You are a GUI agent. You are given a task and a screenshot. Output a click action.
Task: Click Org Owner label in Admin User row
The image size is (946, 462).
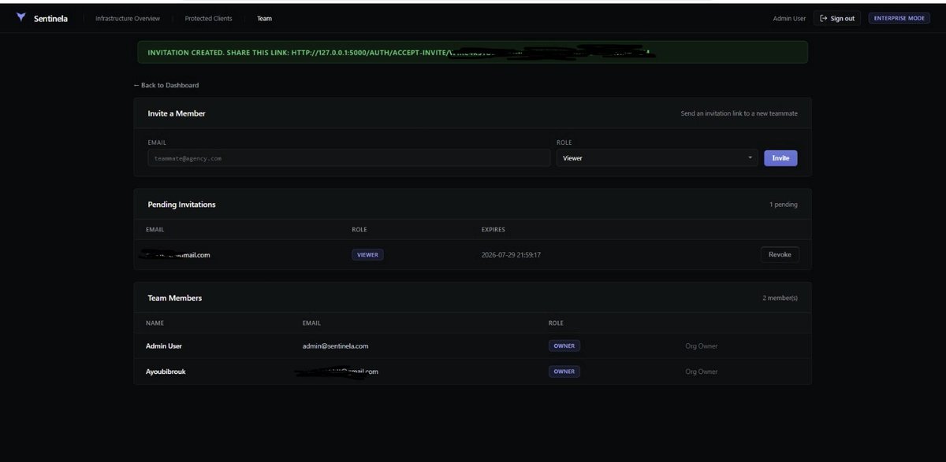[702, 346]
